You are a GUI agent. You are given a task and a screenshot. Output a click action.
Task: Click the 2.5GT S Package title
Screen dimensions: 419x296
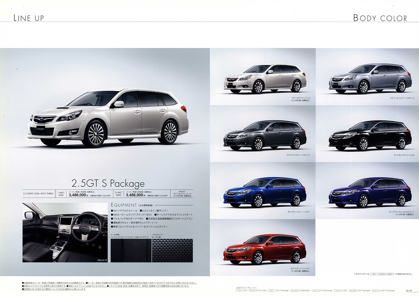click(x=108, y=183)
